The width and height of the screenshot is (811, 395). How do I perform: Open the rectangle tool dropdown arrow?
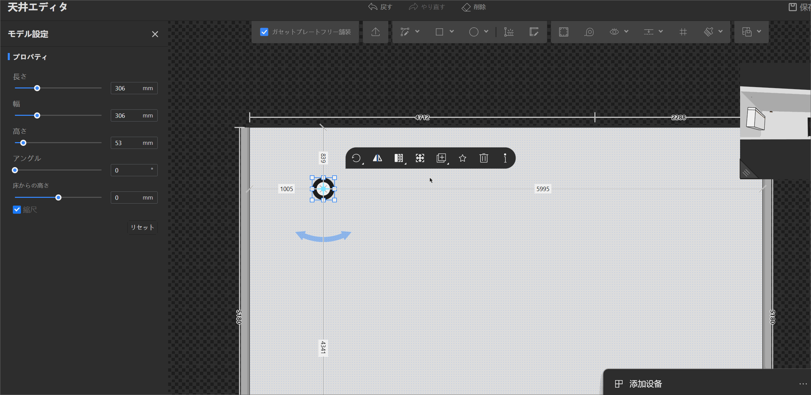(452, 31)
